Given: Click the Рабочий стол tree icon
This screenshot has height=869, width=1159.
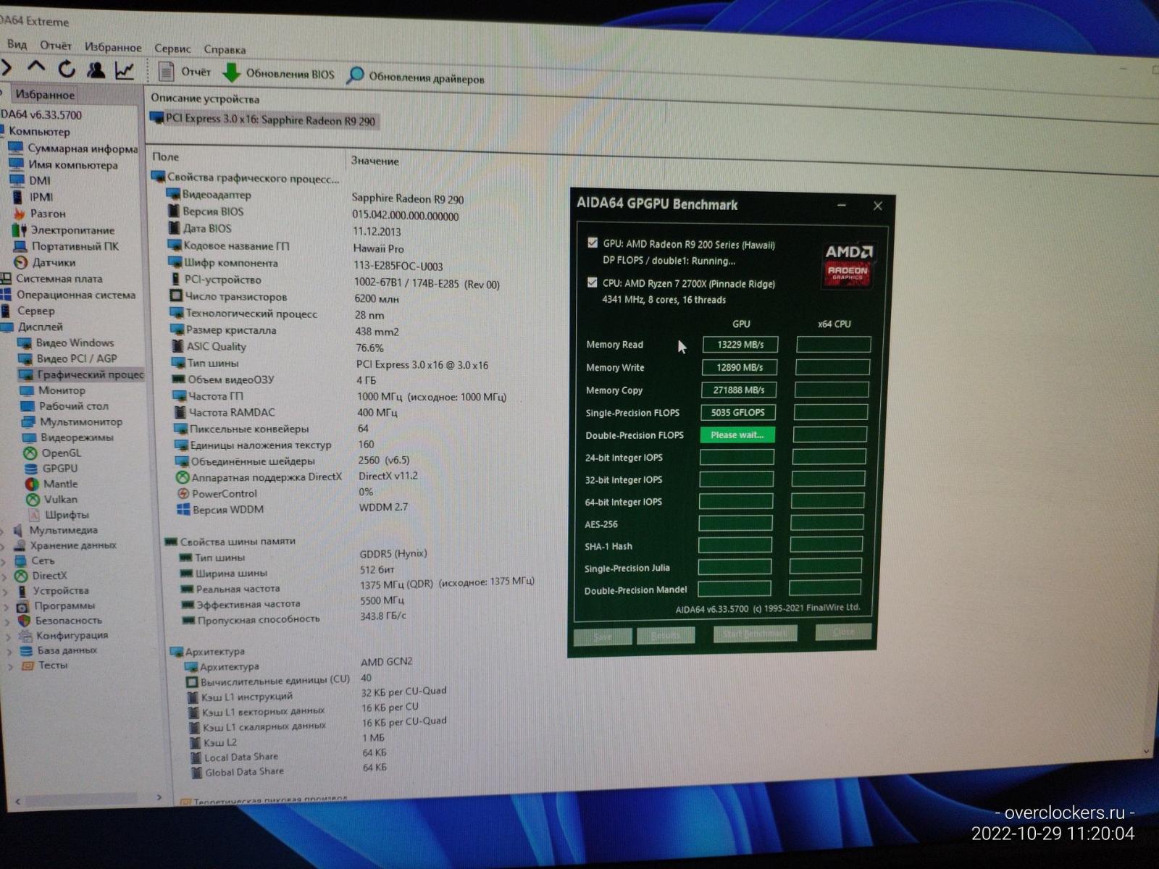Looking at the screenshot, I should pyautogui.click(x=28, y=406).
